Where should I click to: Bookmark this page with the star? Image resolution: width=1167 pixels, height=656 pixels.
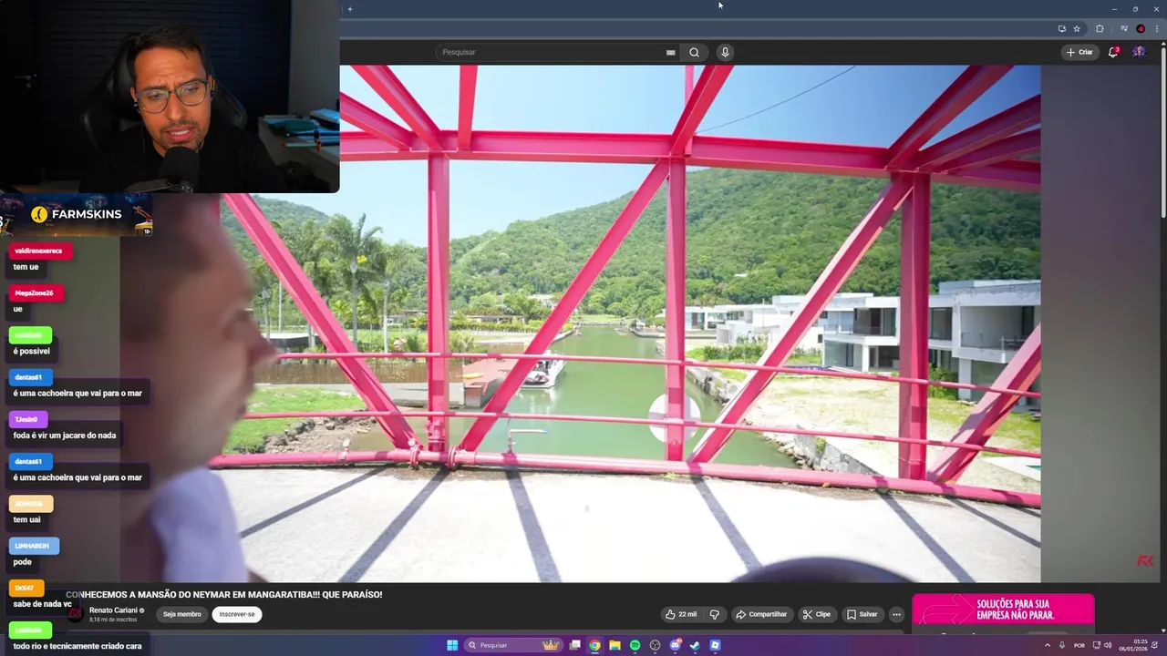click(x=1077, y=28)
